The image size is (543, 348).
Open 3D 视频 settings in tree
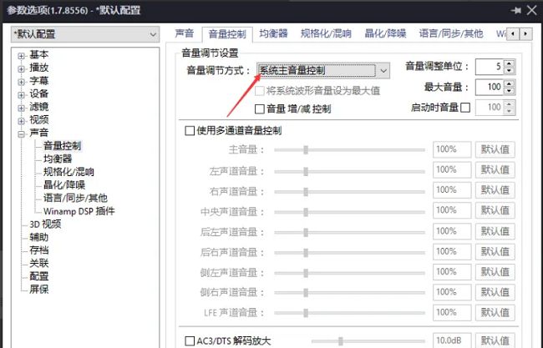45,224
